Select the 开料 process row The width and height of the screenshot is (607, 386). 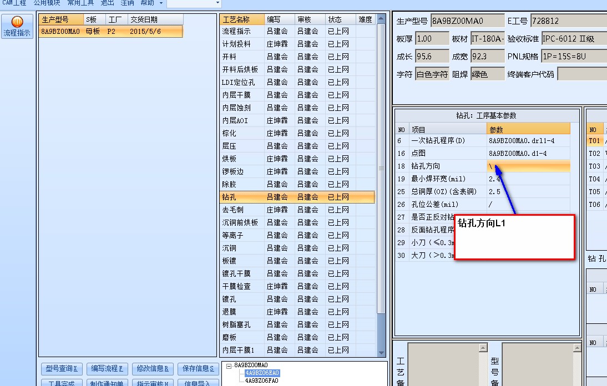(297, 57)
